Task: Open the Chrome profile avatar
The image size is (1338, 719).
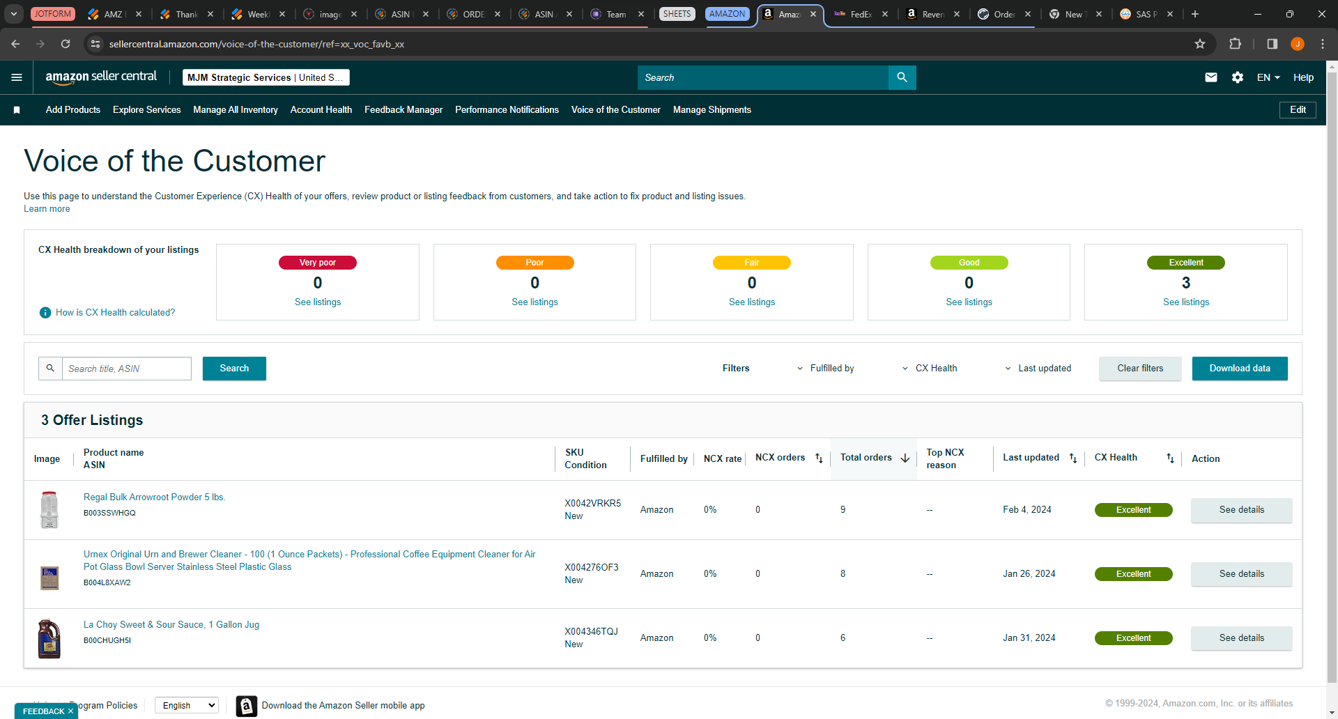Action: pyautogui.click(x=1298, y=44)
